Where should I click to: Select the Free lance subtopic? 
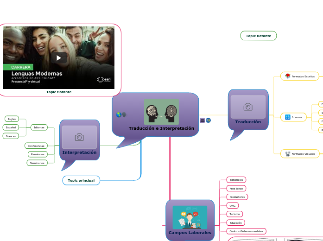pos(236,188)
